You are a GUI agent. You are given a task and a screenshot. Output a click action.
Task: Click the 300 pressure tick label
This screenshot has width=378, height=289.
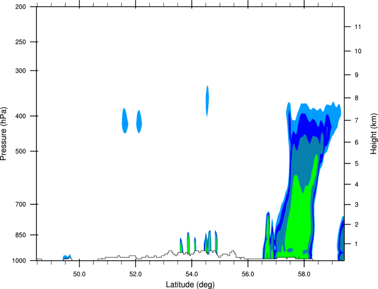click(x=20, y=71)
